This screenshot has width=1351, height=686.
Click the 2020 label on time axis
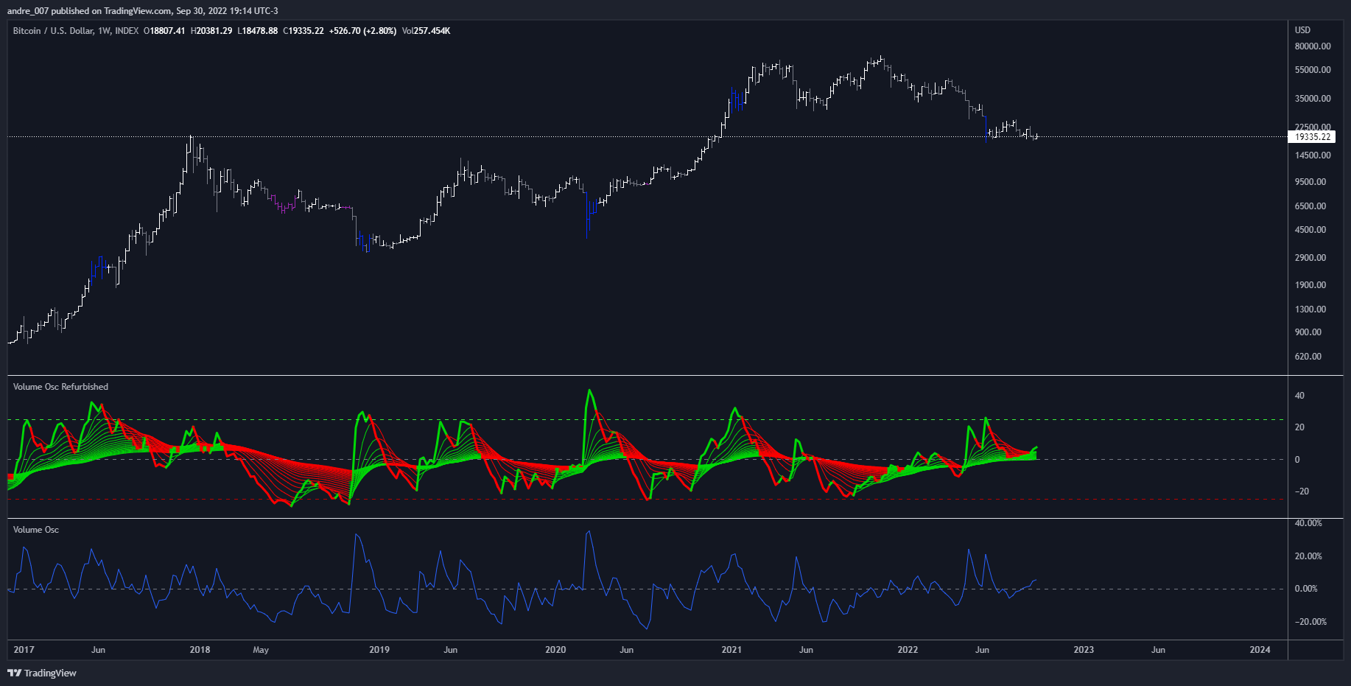point(555,650)
